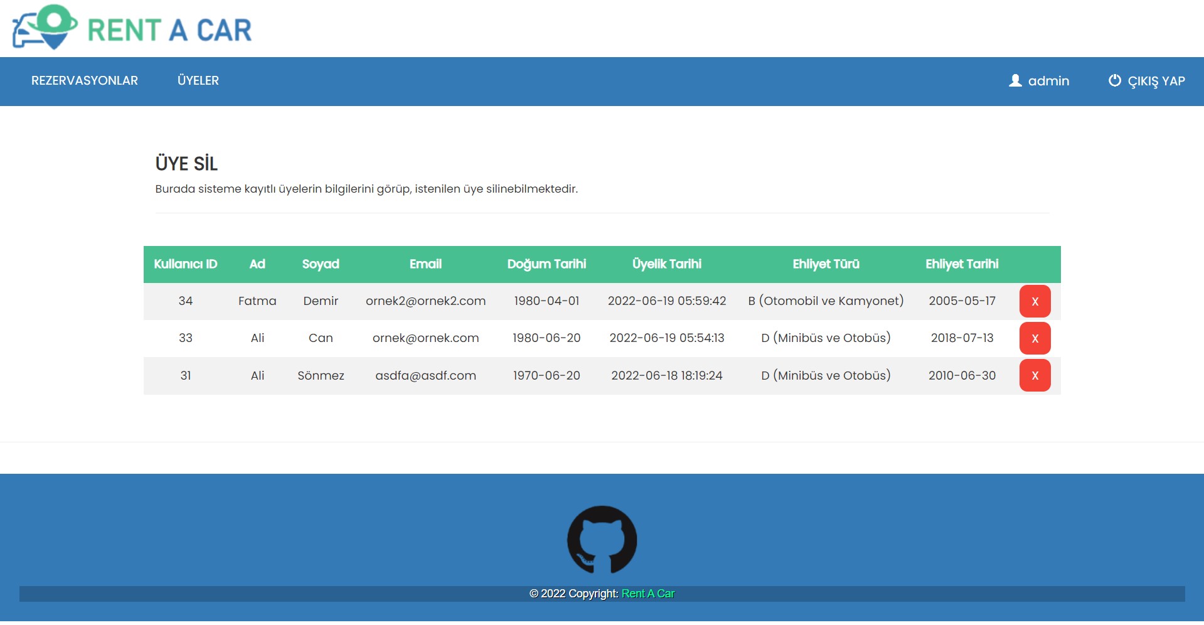Click membership date 2022-06-19 05:54:13
Viewport: 1204px width, 625px height.
[667, 338]
